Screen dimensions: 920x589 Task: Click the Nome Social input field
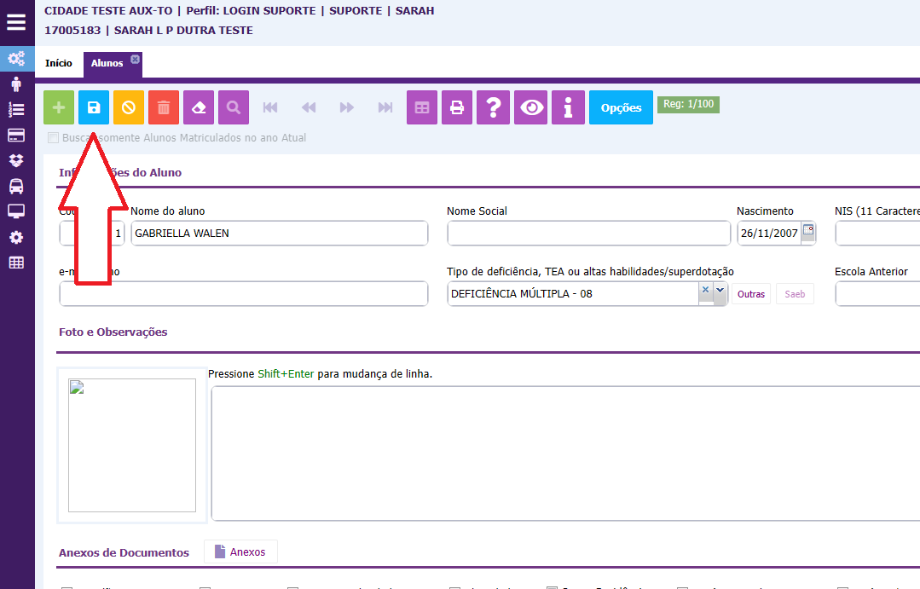(x=588, y=234)
